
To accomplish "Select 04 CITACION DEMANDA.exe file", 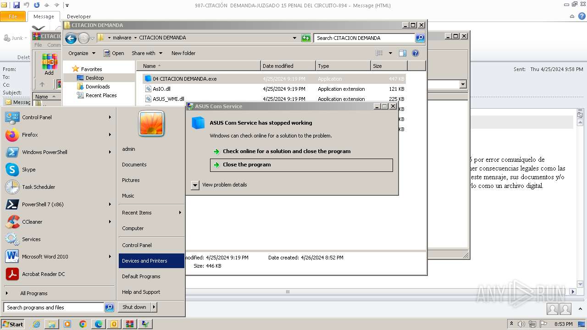I will 274,79.
